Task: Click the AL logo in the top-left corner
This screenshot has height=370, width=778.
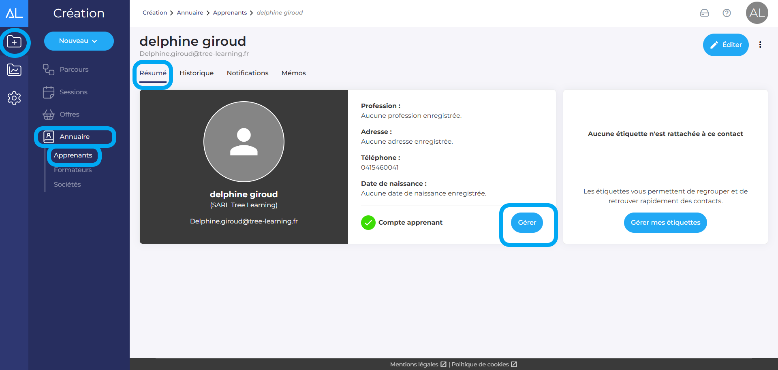Action: [x=14, y=13]
